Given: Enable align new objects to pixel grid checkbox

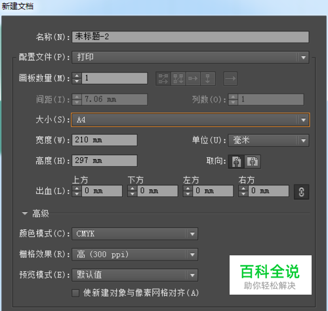Looking at the screenshot, I should 75,293.
